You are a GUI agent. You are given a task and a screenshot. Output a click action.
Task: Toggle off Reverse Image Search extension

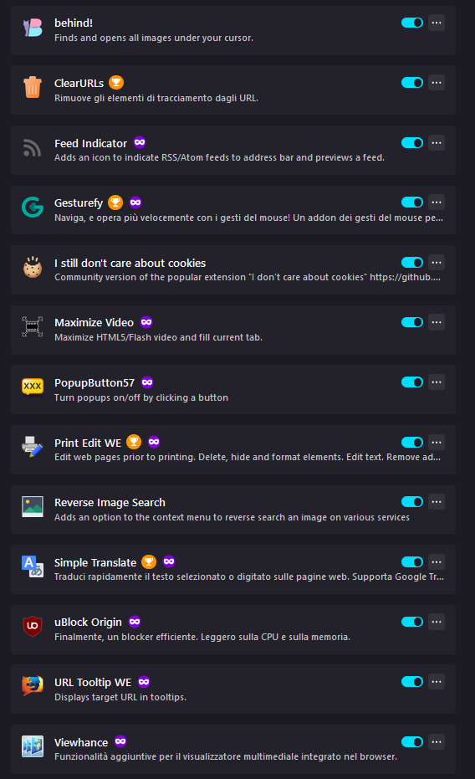point(412,502)
